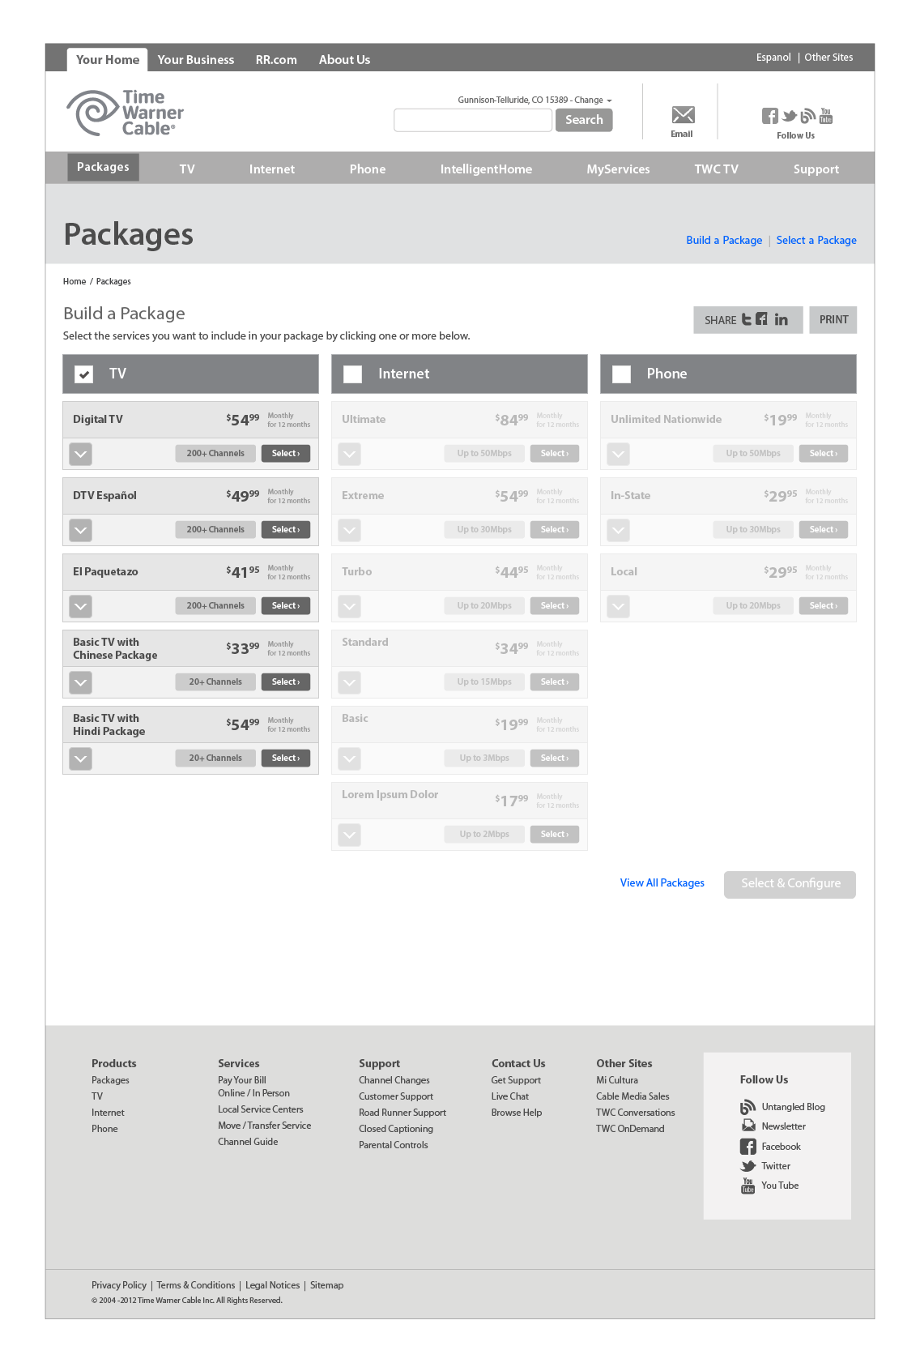Open YouTube icon in header Follow Us

[x=825, y=116]
